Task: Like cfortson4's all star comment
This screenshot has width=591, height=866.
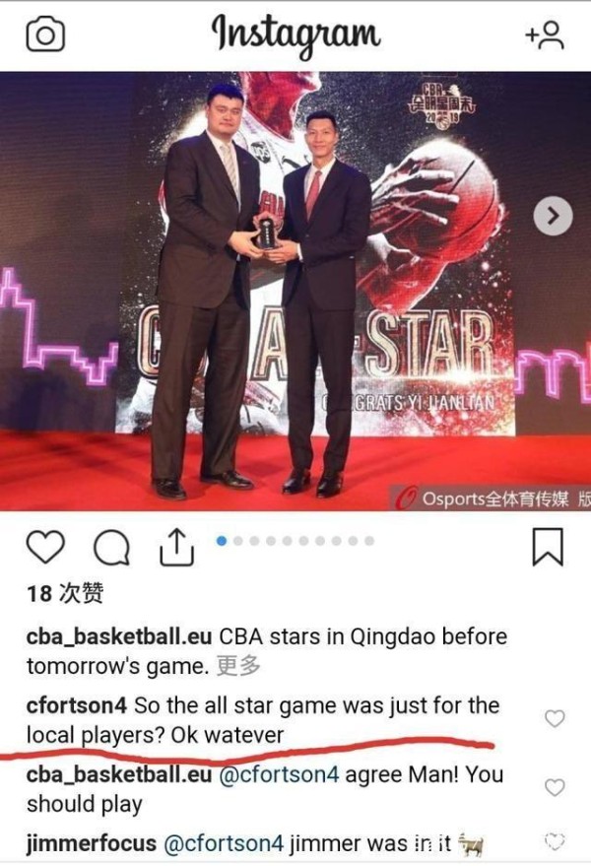Action: pyautogui.click(x=555, y=718)
